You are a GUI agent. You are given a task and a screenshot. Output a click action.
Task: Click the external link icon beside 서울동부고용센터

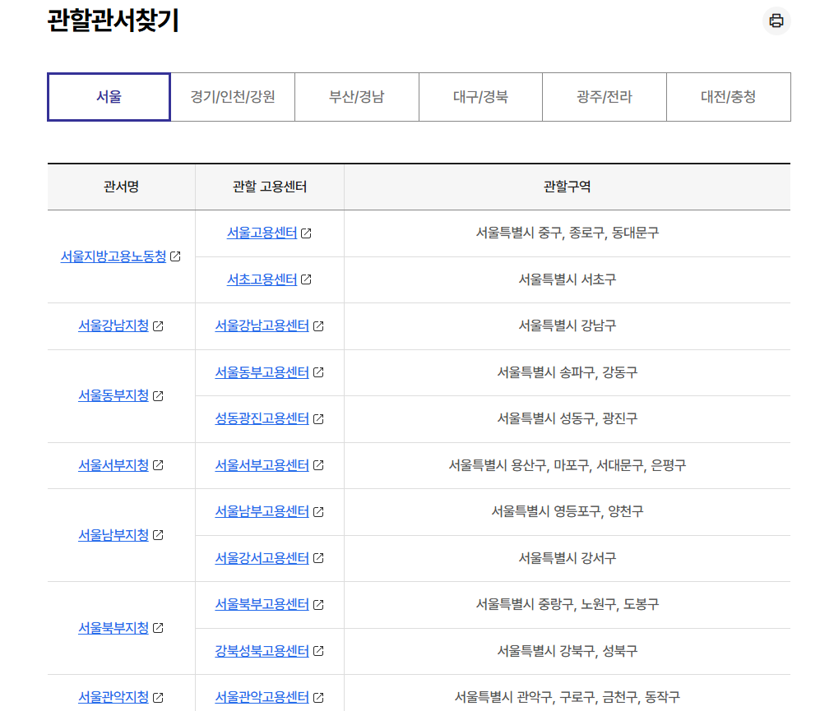point(317,372)
